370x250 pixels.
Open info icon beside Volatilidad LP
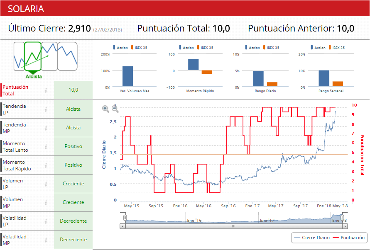click(46, 221)
